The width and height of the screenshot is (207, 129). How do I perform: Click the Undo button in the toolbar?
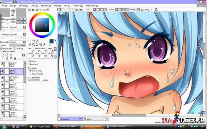coord(59,10)
